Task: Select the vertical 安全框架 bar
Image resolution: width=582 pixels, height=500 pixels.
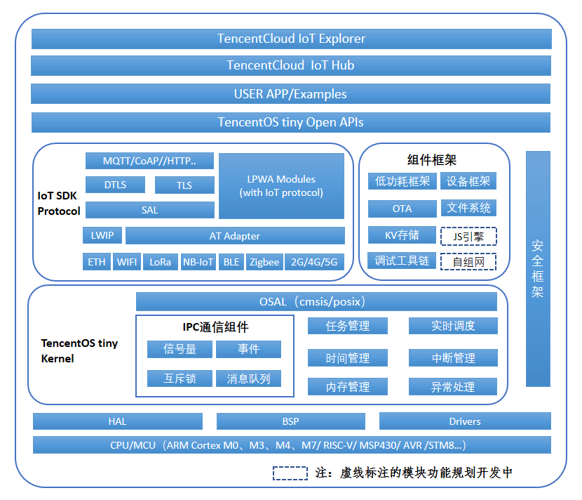Action: [538, 268]
